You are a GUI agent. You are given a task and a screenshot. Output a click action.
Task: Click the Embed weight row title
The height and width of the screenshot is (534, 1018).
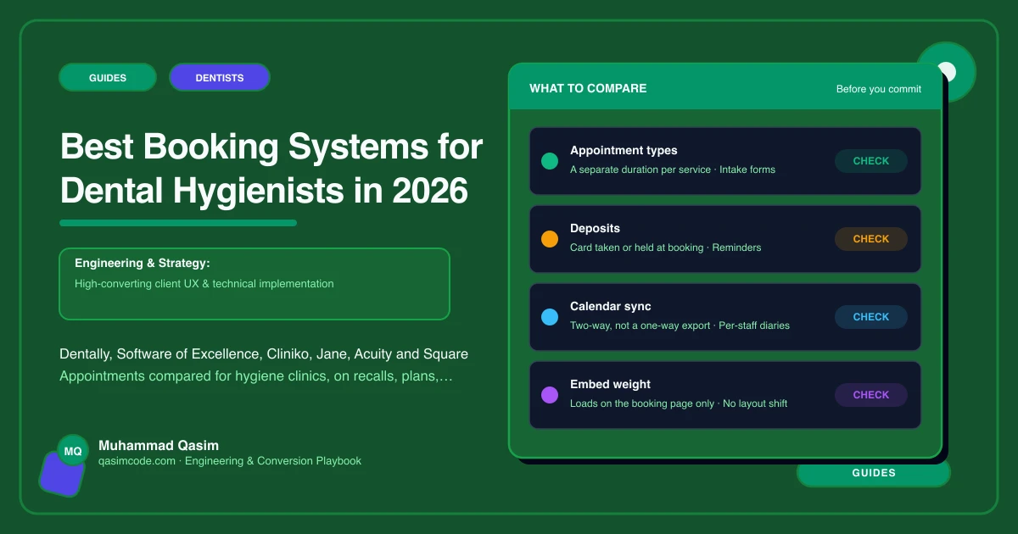click(x=611, y=384)
